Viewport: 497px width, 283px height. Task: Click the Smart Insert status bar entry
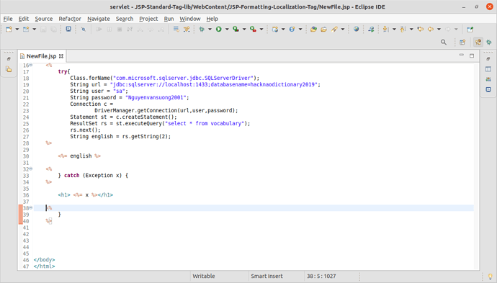pos(267,276)
